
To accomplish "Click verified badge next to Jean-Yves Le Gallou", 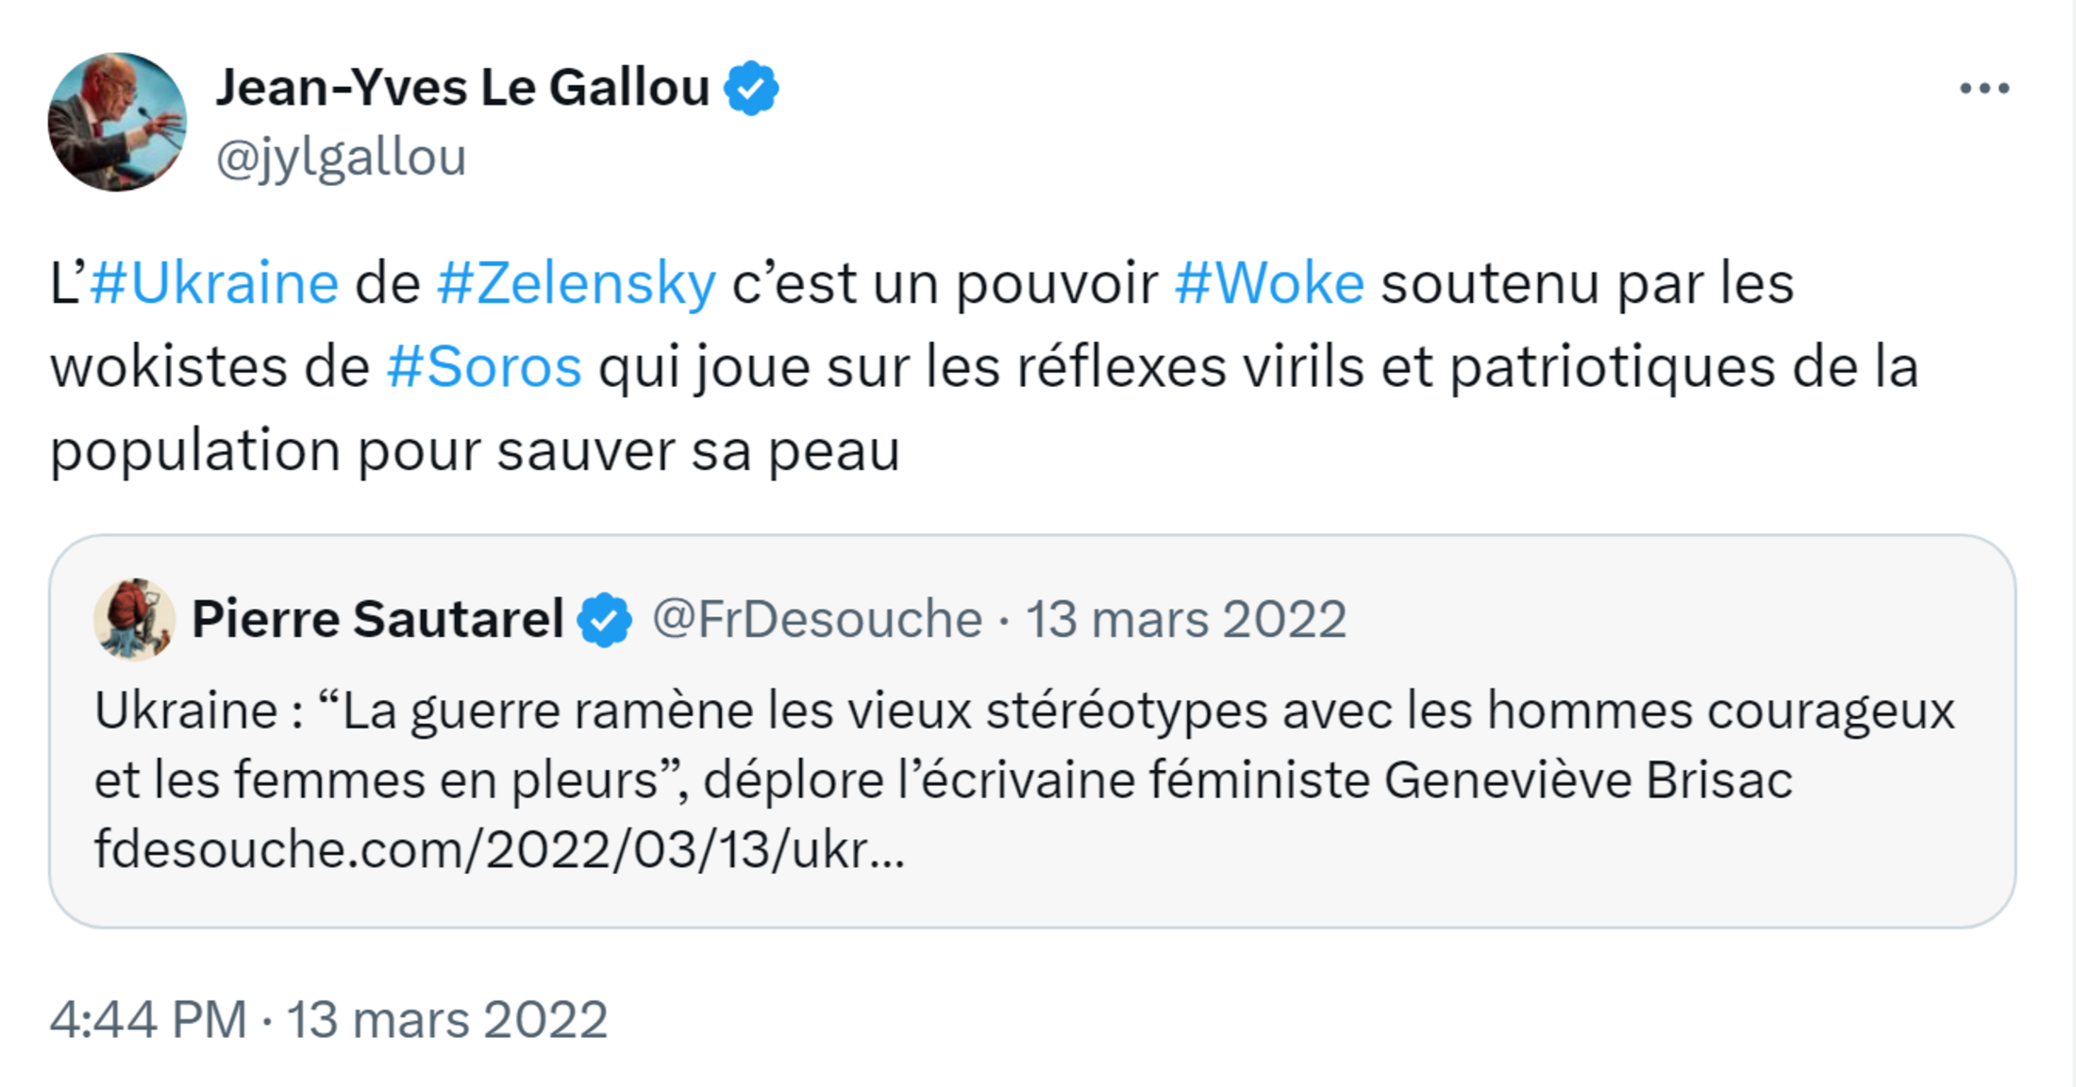I will (x=751, y=89).
